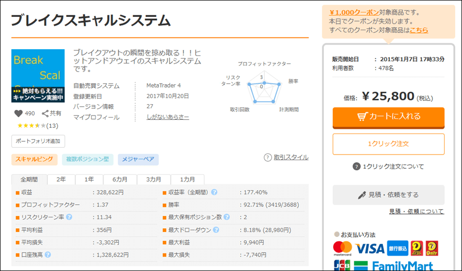The width and height of the screenshot is (462, 271).
Task: Click the star rating icons
Action: click(x=31, y=126)
